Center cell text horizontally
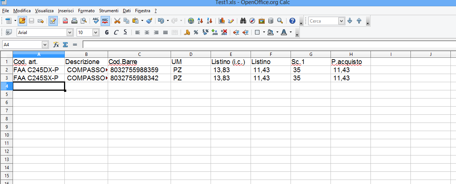The height and width of the screenshot is (184, 456). tap(147, 33)
